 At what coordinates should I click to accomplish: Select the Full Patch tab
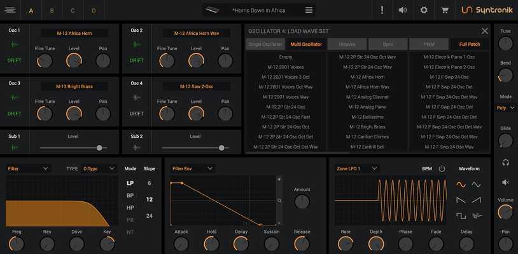click(x=470, y=44)
